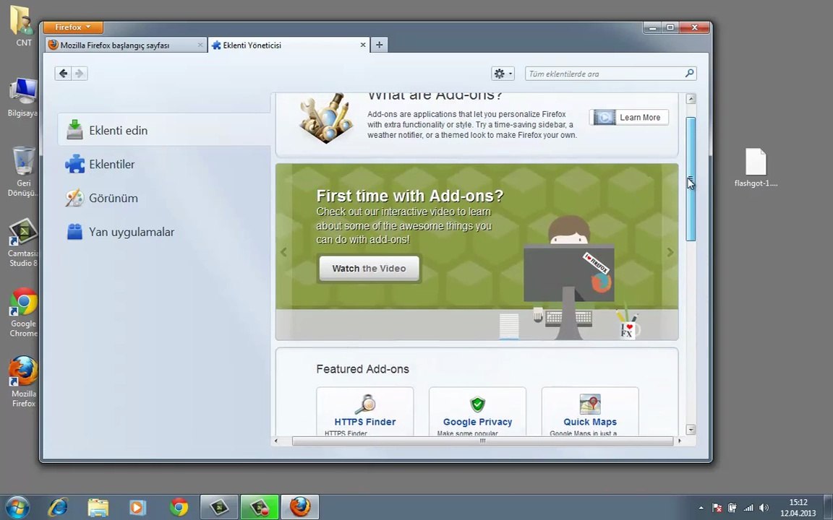Screen dimensions: 833x520
Task: Open the volume speaker tray icon
Action: pyautogui.click(x=764, y=508)
